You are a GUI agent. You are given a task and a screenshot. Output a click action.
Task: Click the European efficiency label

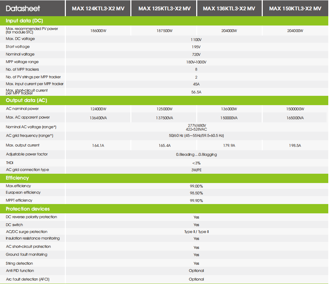(23, 192)
